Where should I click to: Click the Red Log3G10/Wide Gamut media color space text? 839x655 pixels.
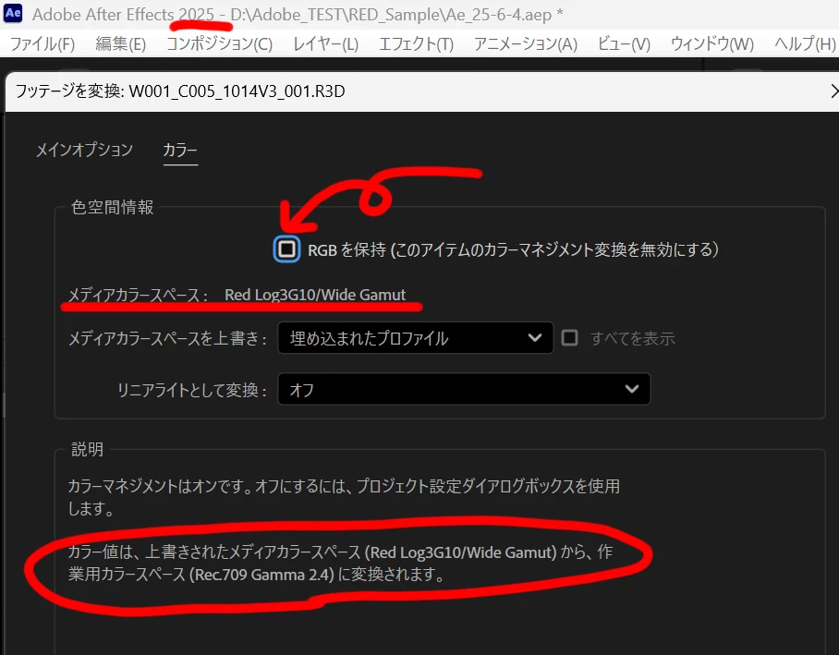[314, 295]
